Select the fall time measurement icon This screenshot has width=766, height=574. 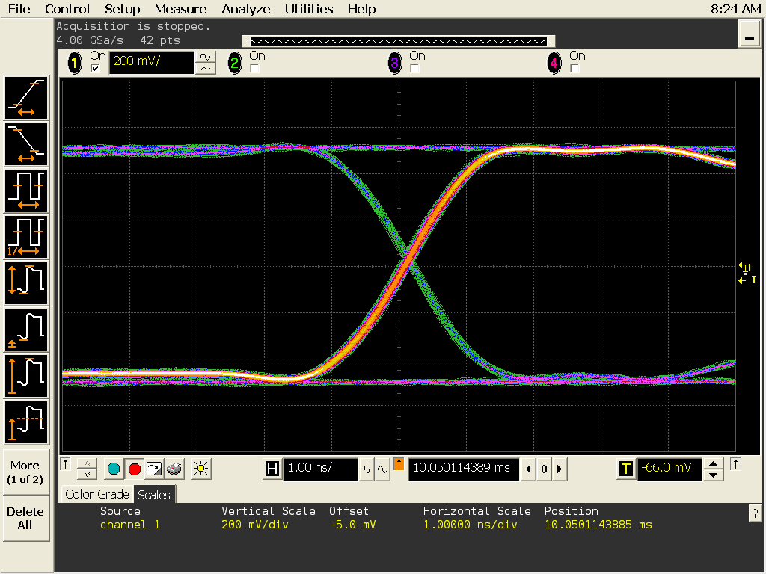coord(27,144)
